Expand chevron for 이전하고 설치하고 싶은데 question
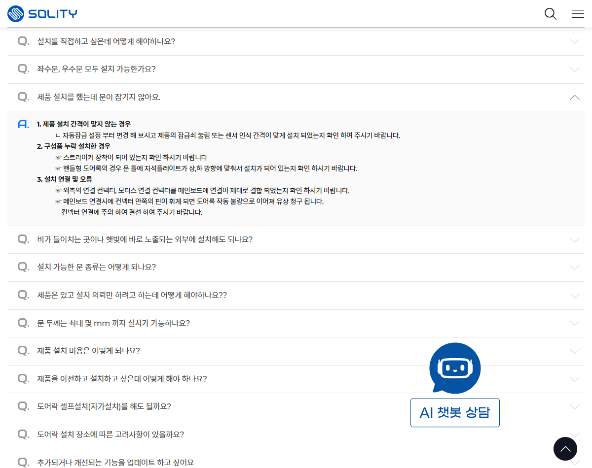This screenshot has width=592, height=468. point(575,379)
